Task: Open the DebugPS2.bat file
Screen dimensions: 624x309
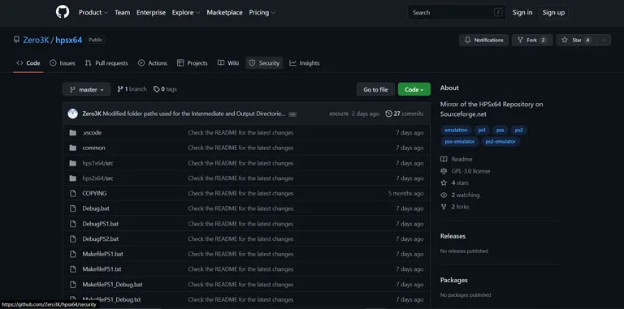Action: tap(100, 238)
